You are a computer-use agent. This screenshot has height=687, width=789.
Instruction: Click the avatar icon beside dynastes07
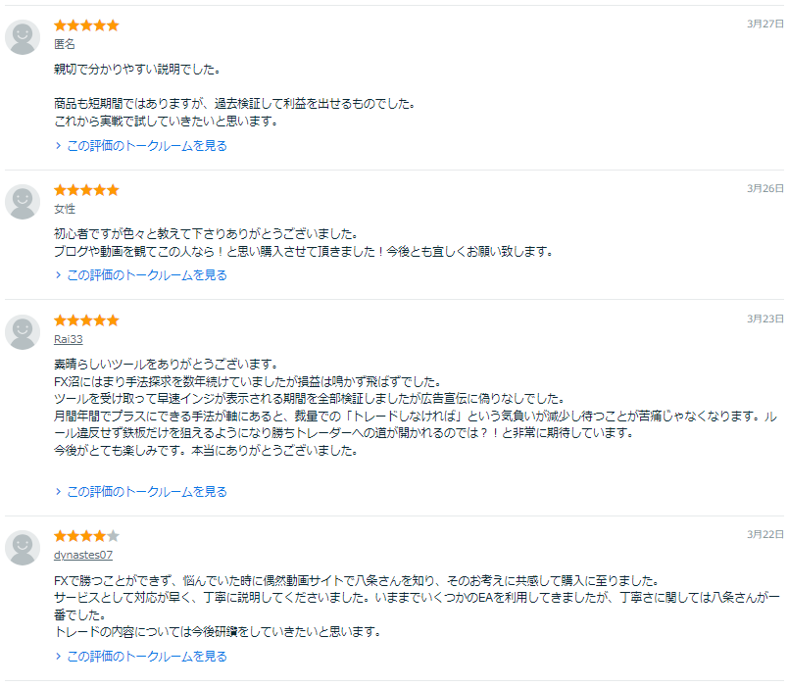click(x=23, y=548)
